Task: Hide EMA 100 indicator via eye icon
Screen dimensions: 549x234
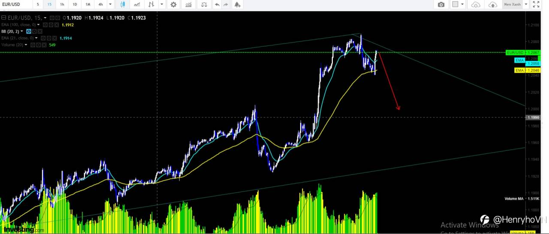Action: (x=45, y=25)
